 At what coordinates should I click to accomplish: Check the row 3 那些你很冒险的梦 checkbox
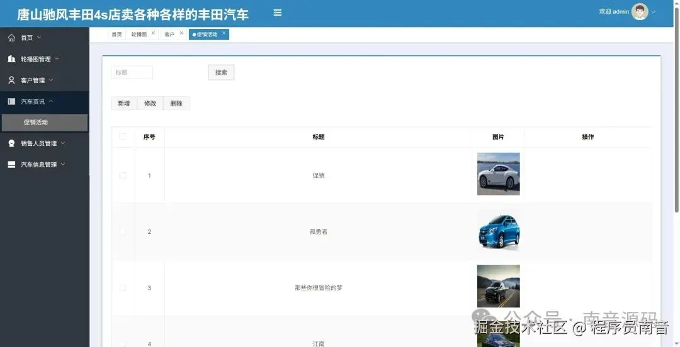[x=123, y=288]
